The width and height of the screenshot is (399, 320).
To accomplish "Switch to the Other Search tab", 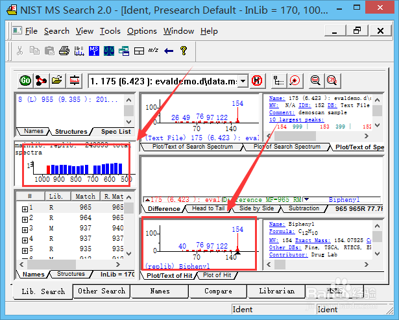I will click(x=101, y=291).
